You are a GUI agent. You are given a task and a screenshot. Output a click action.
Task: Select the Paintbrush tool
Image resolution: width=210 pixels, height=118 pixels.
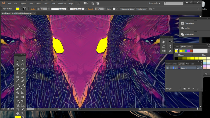[23, 77]
